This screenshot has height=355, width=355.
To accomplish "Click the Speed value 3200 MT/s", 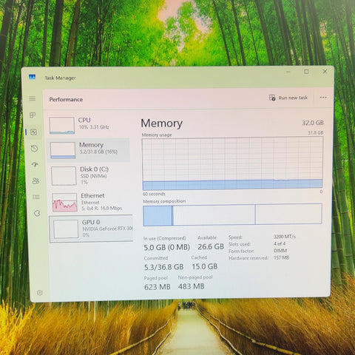I will tap(285, 237).
